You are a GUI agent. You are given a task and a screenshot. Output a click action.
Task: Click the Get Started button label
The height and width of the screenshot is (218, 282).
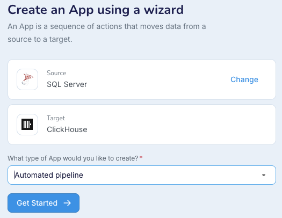coord(37,203)
